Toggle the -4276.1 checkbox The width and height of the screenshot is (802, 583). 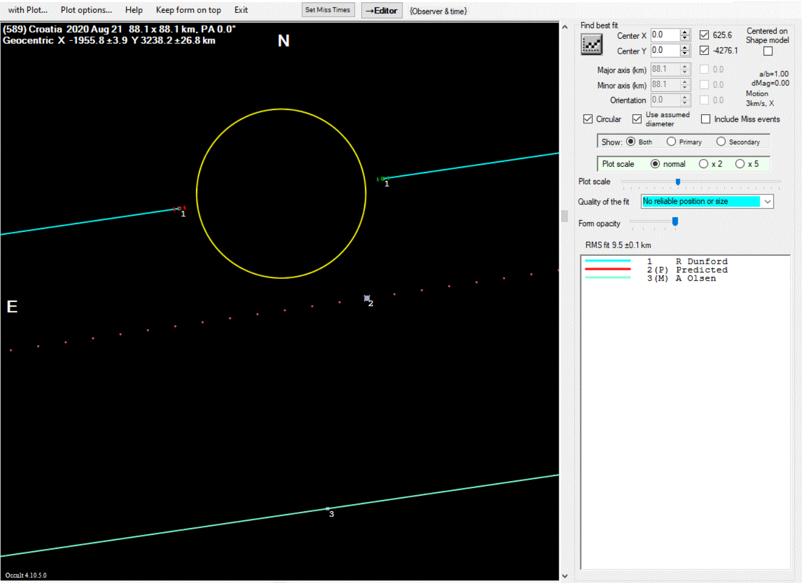point(704,50)
